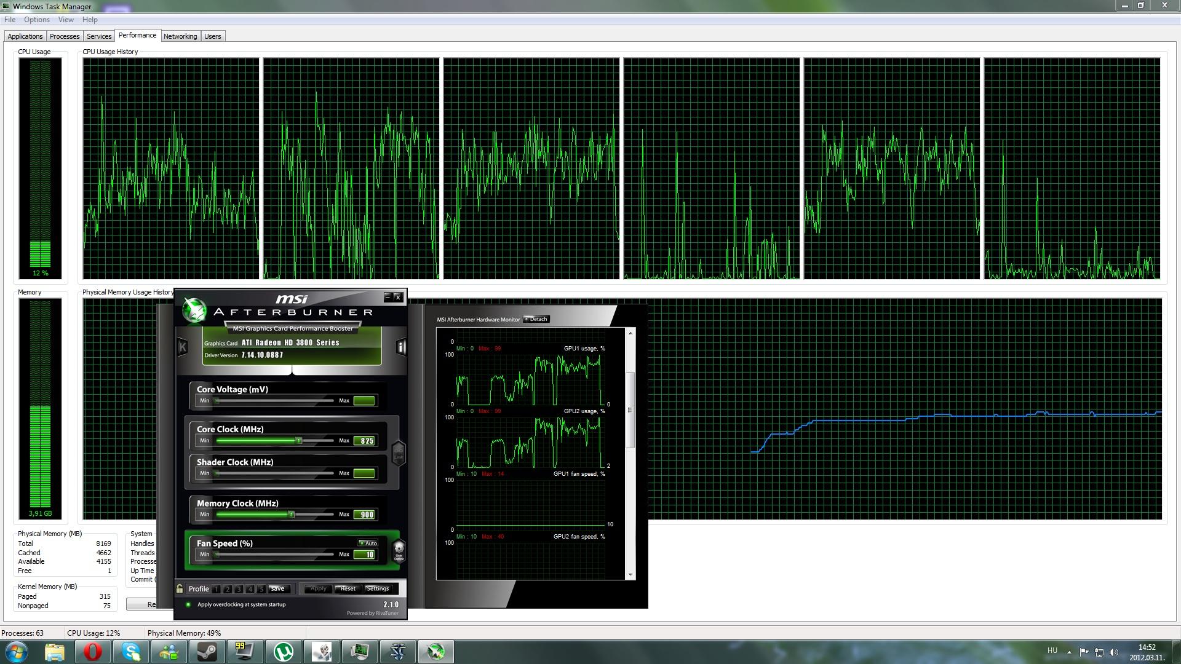The width and height of the screenshot is (1181, 664).
Task: Click the Memory Clock value field 900
Action: pyautogui.click(x=365, y=515)
